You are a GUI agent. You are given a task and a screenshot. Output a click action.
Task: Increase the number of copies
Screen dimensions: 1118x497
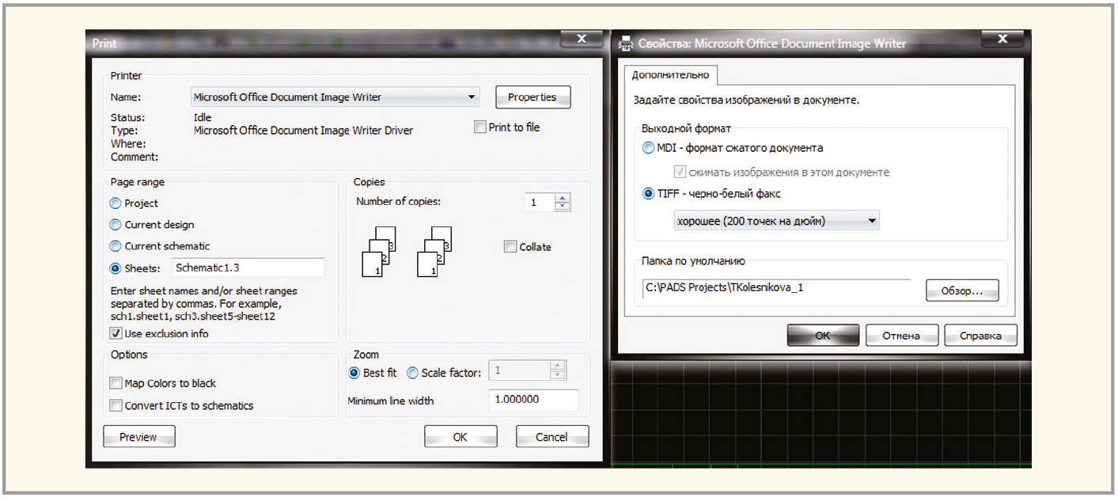(562, 199)
